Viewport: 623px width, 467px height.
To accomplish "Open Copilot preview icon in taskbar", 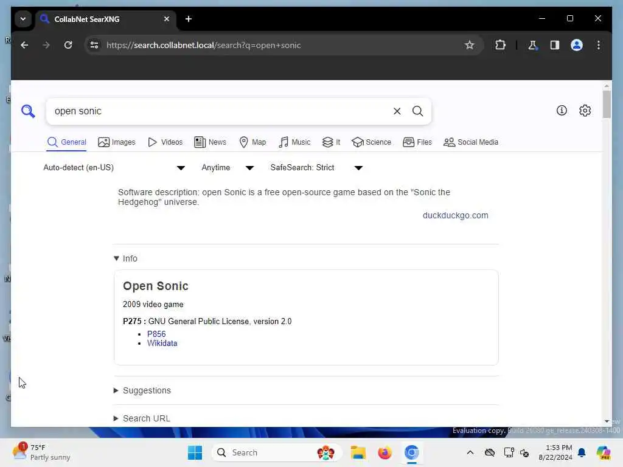I will pos(603,452).
